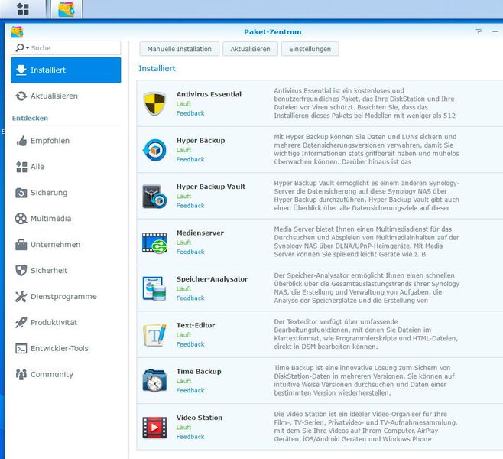This screenshot has height=459, width=503.
Task: Click the Läuft status of Medienserver
Action: (x=183, y=243)
